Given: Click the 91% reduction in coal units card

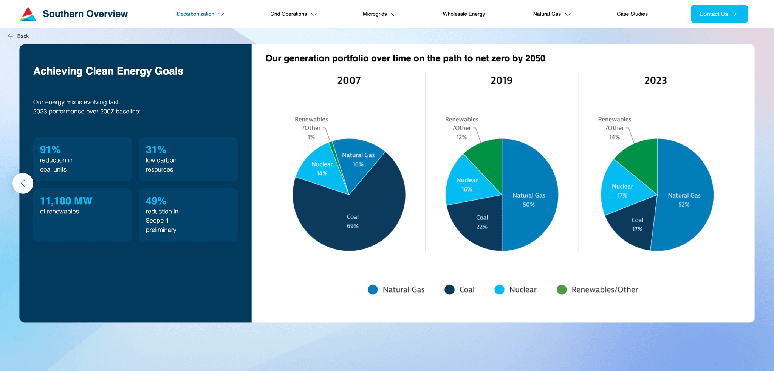Looking at the screenshot, I should pos(82,159).
